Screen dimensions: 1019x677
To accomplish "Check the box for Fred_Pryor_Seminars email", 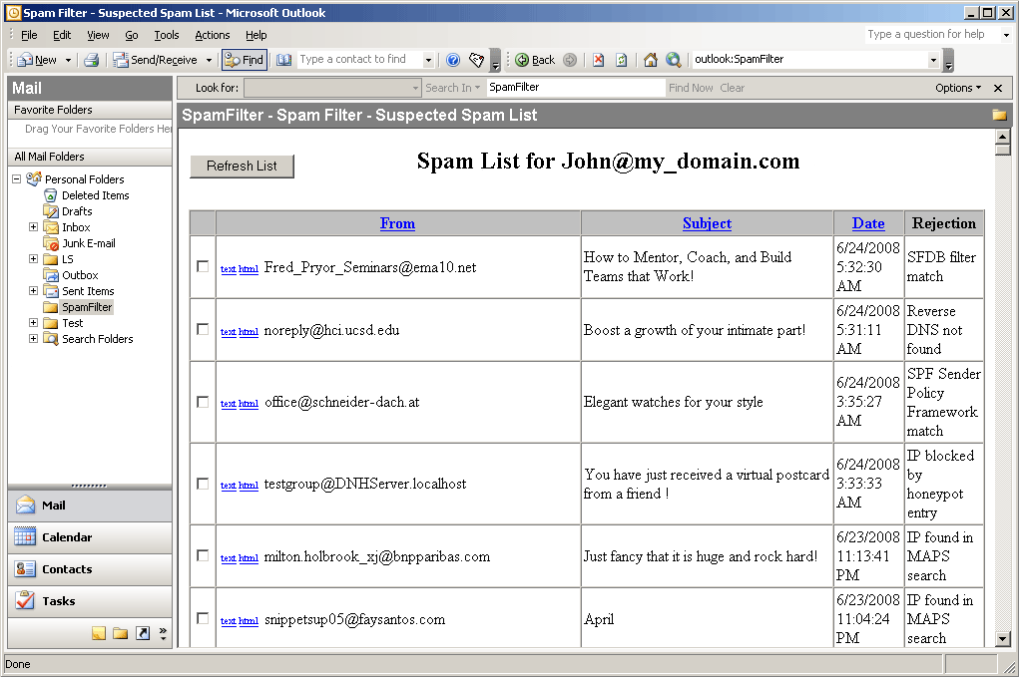I will (x=203, y=266).
